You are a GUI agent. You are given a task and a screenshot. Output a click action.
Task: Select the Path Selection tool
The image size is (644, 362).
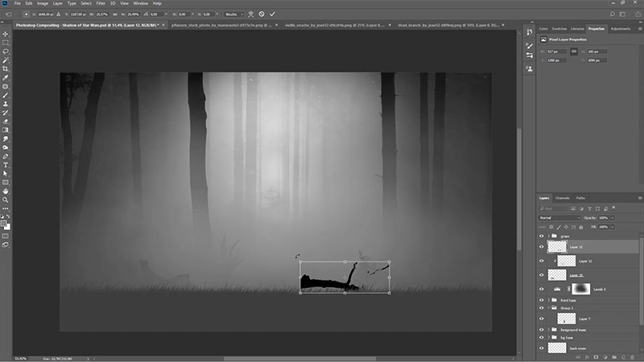[6, 174]
